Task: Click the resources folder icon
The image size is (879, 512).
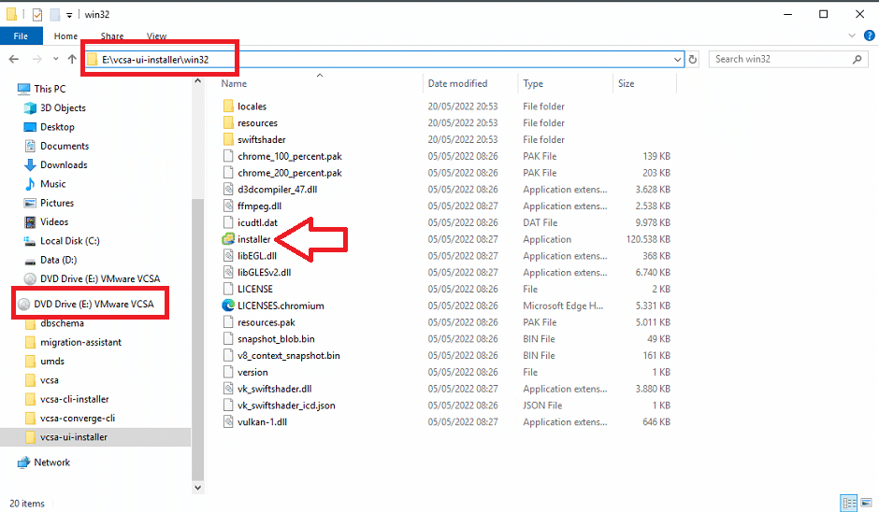Action: pos(228,122)
